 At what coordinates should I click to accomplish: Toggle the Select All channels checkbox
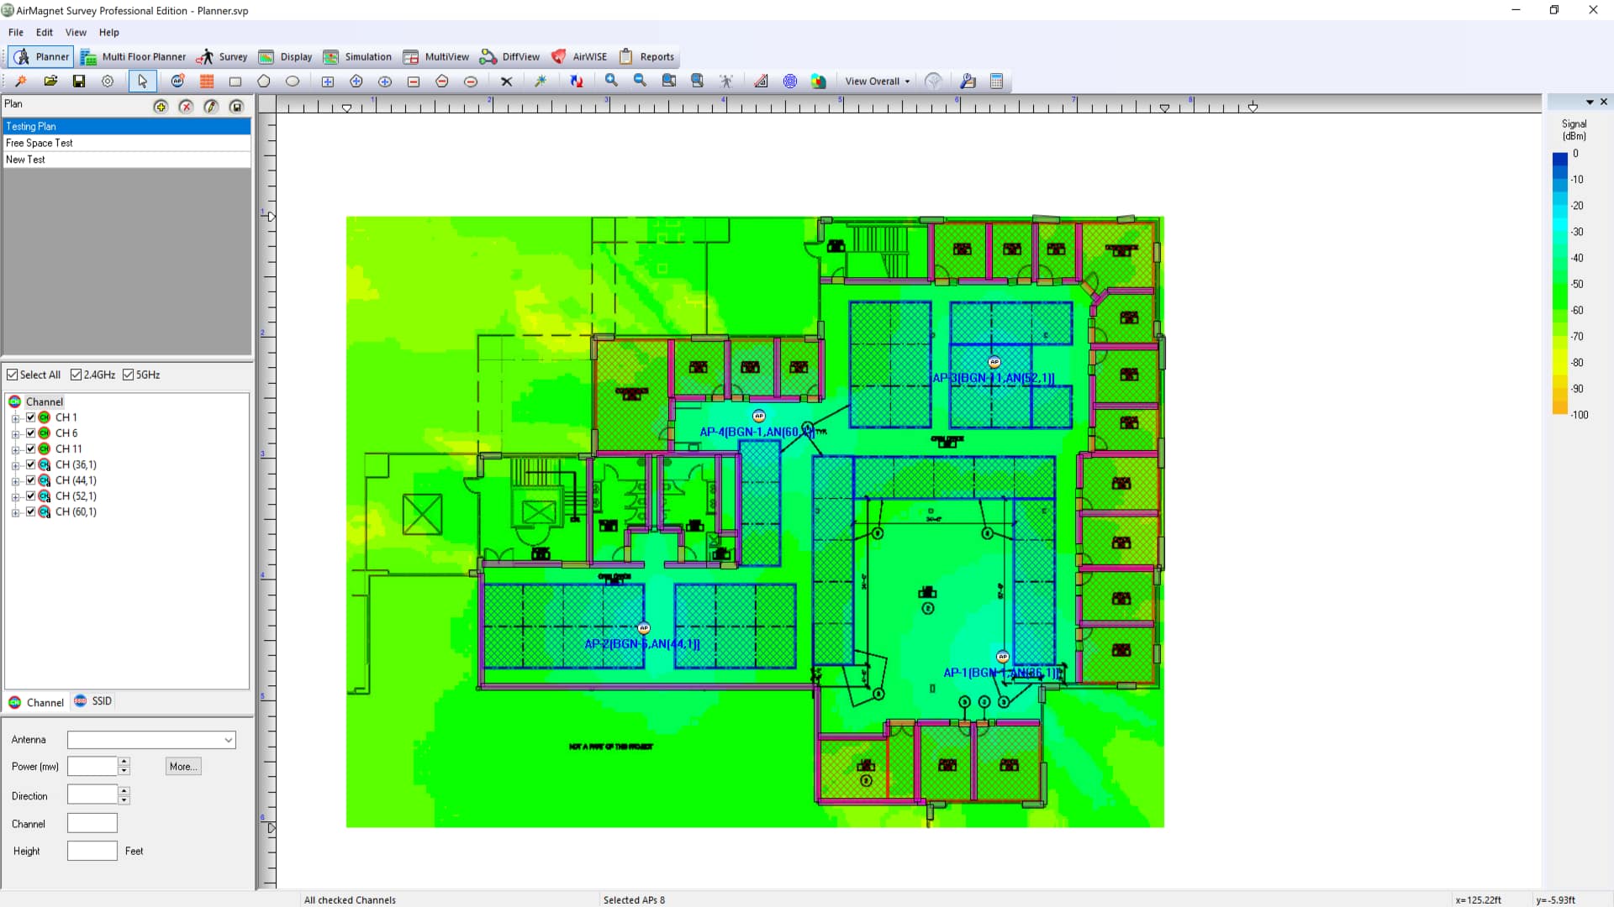[x=12, y=375]
